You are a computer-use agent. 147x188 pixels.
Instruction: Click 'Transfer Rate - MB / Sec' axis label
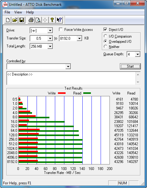62,173
